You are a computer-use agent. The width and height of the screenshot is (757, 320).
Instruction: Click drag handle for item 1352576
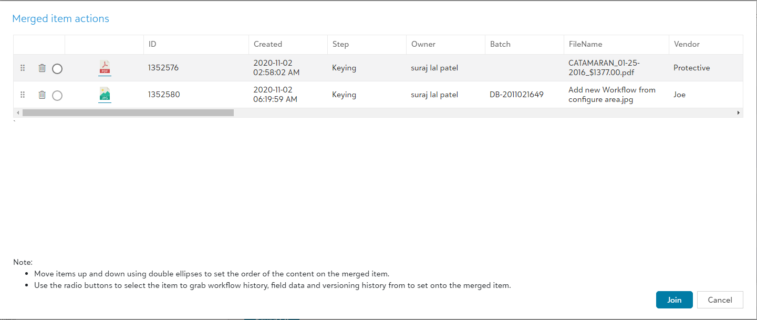tap(23, 68)
